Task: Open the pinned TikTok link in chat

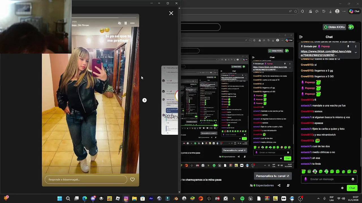Action: (326, 53)
